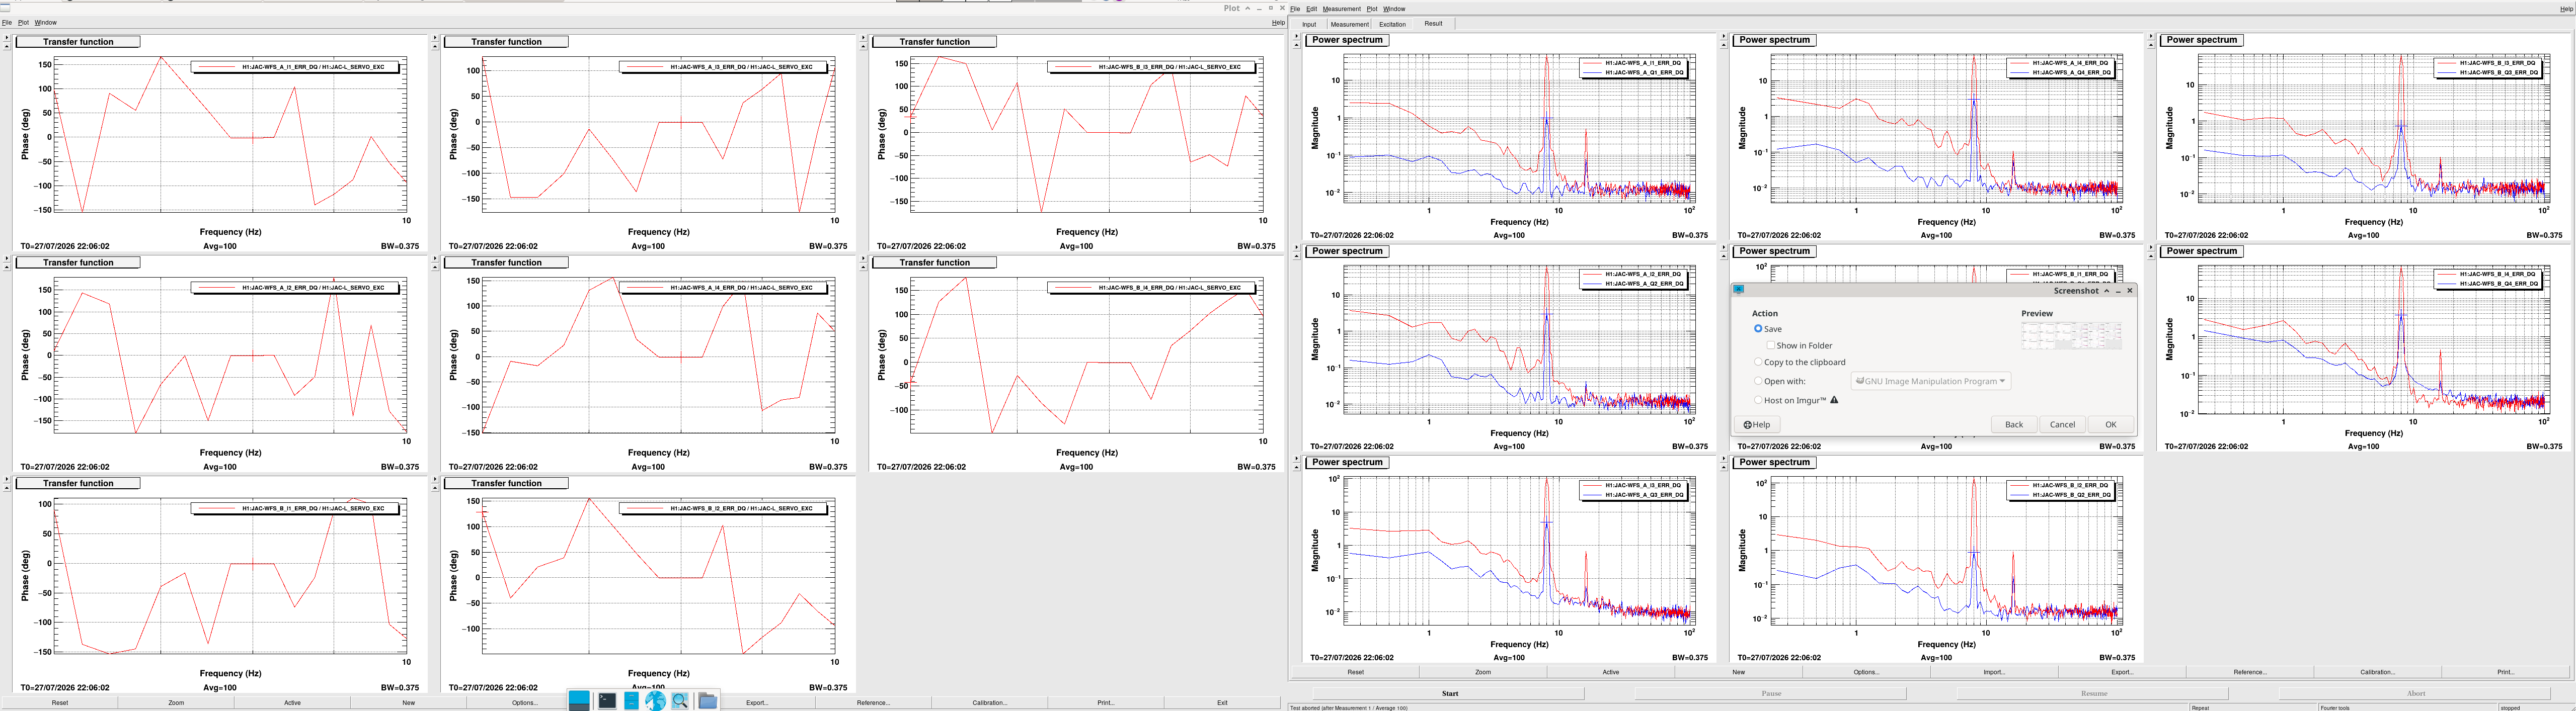2576x711 pixels.
Task: Open the GNU Image Manipulation Program dropdown
Action: pyautogui.click(x=1930, y=382)
